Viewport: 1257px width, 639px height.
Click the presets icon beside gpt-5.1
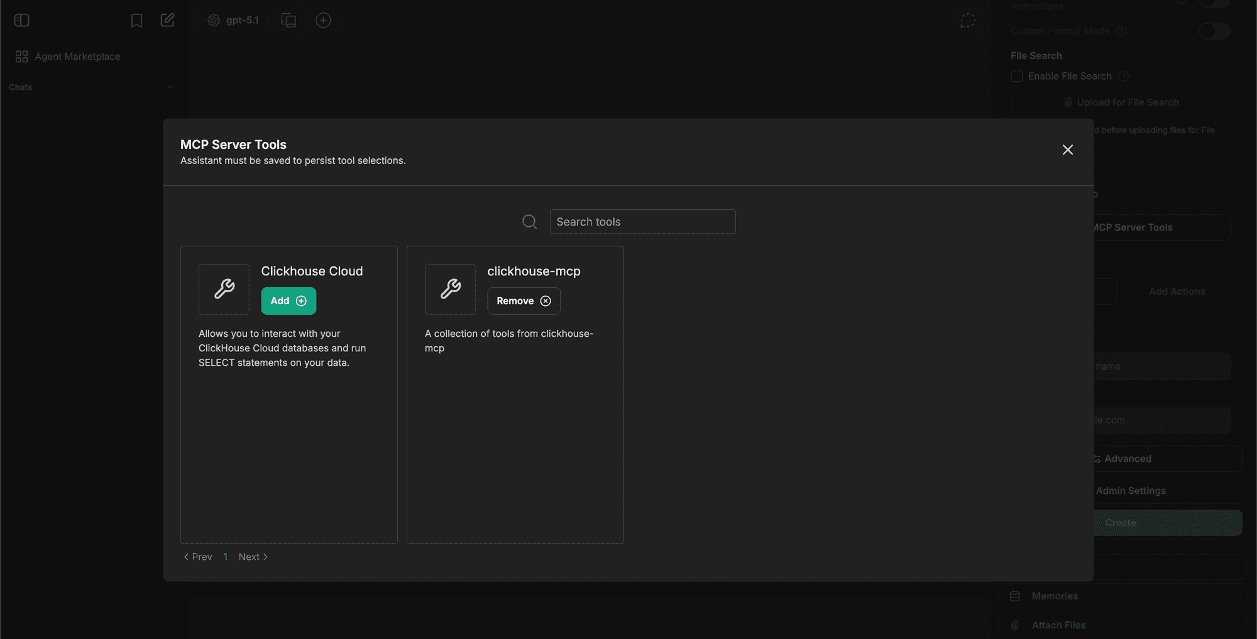288,20
